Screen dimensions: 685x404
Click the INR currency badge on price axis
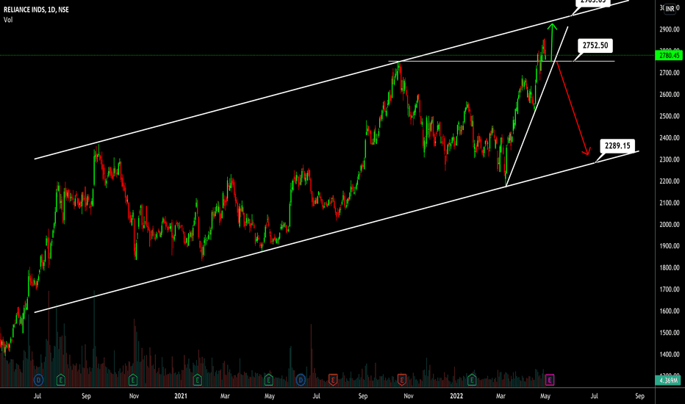point(670,9)
